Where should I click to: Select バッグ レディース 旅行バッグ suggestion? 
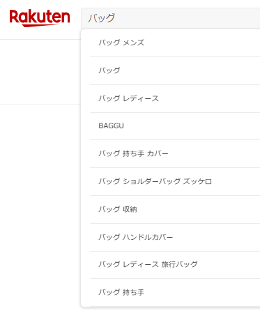click(x=175, y=265)
